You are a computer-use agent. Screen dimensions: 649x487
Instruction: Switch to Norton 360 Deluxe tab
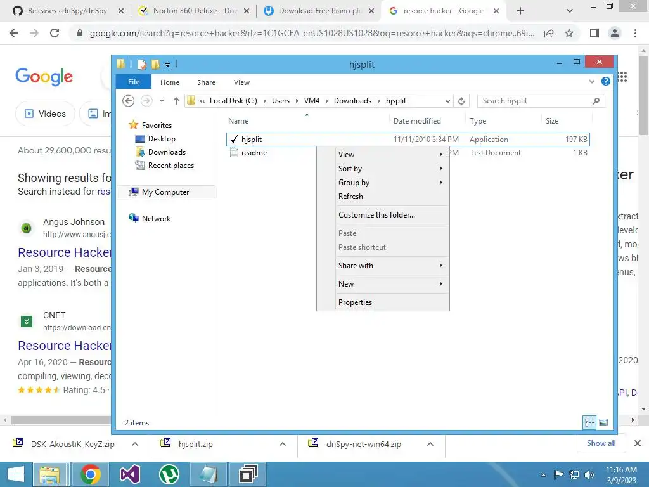pos(194,11)
